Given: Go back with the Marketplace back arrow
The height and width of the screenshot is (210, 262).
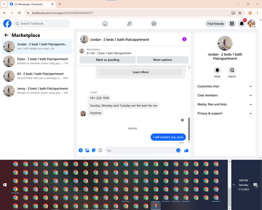Looking at the screenshot, I should click(6, 35).
